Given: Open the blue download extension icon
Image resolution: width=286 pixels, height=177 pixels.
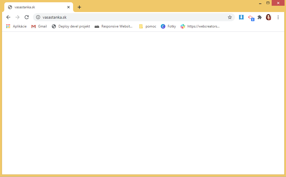Looking at the screenshot, I should pos(241,17).
